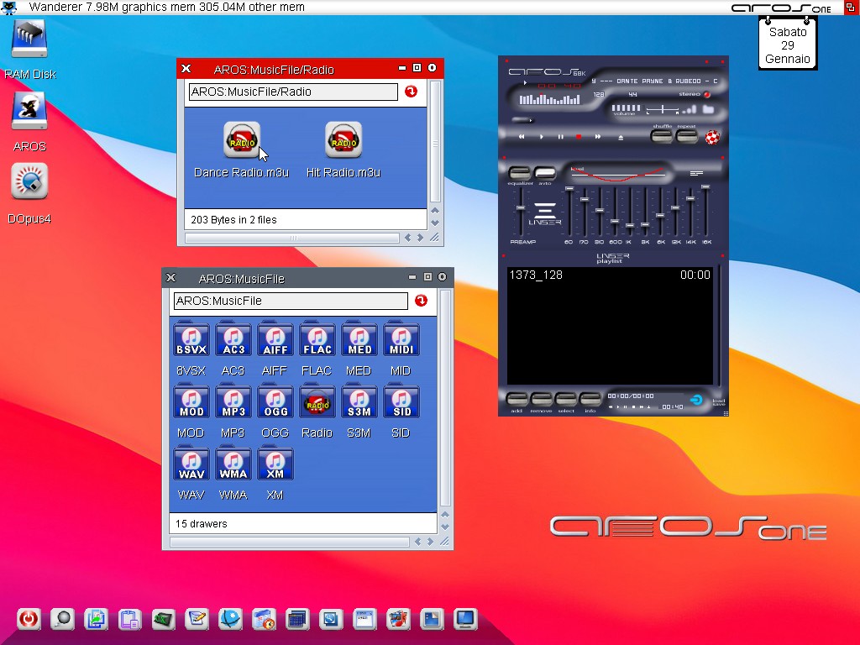This screenshot has width=860, height=645.
Task: Click parent-directory arrow in MusicFile window
Action: coord(421,301)
